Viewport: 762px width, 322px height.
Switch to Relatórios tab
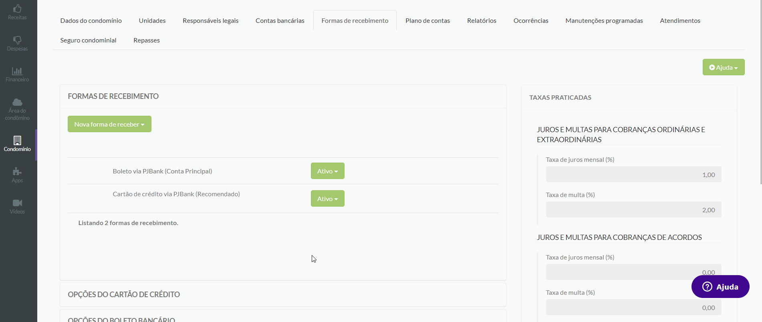[482, 20]
